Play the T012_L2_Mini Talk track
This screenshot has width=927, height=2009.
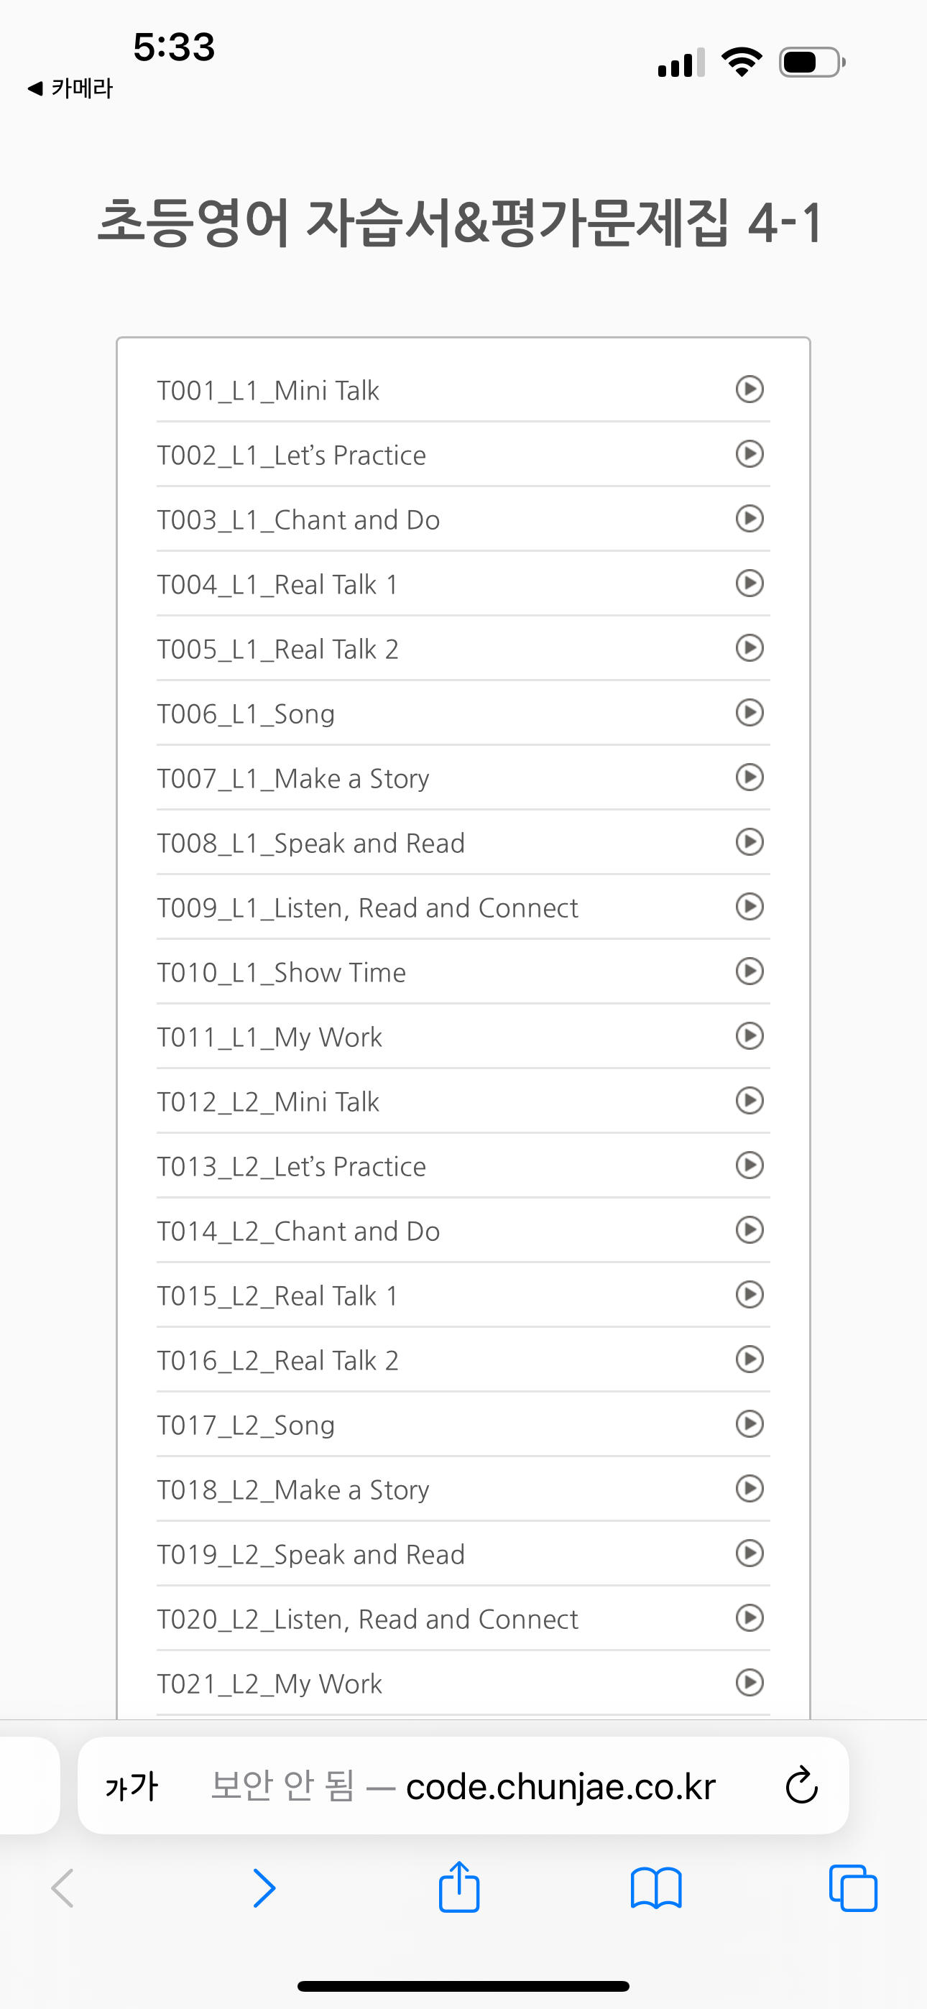749,1101
